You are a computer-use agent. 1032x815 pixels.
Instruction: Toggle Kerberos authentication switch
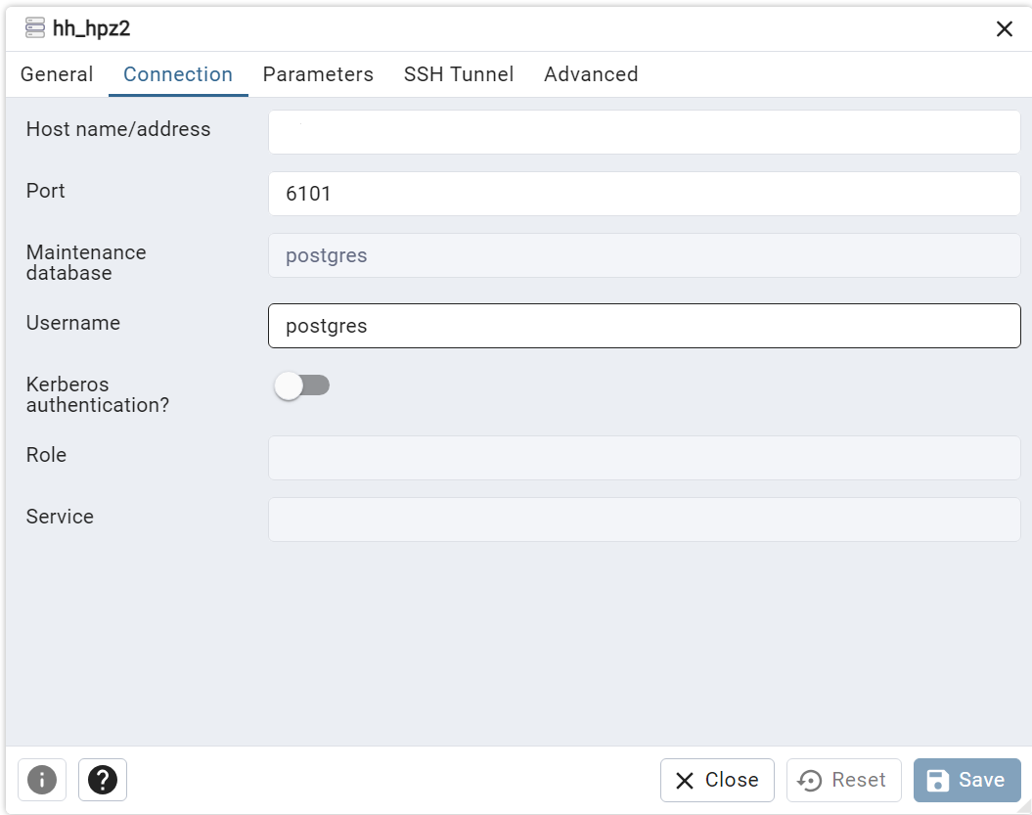pyautogui.click(x=302, y=385)
